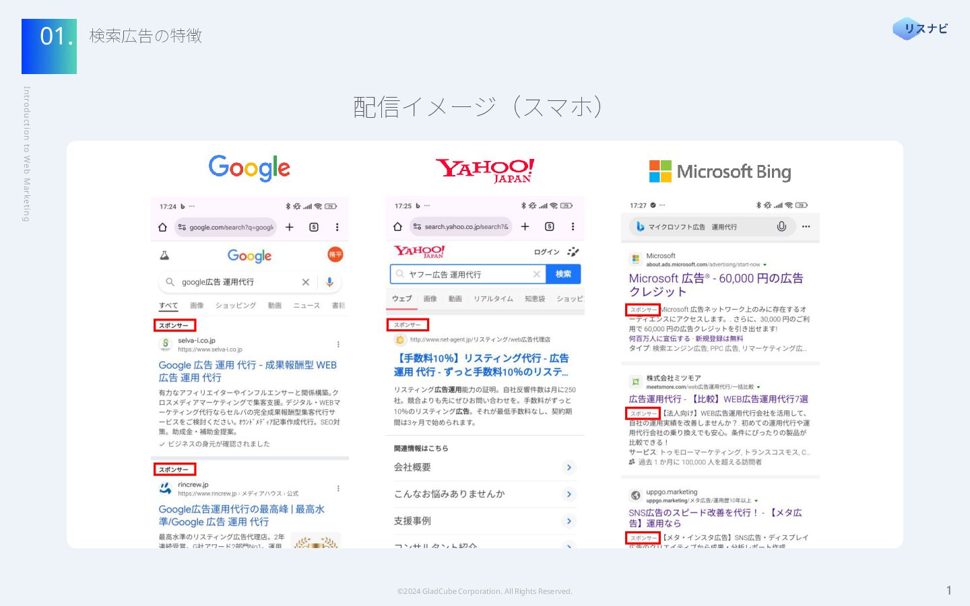970x606 pixels.
Task: Expand the arrow after the uppgo.marketing URL path
Action: 756,501
